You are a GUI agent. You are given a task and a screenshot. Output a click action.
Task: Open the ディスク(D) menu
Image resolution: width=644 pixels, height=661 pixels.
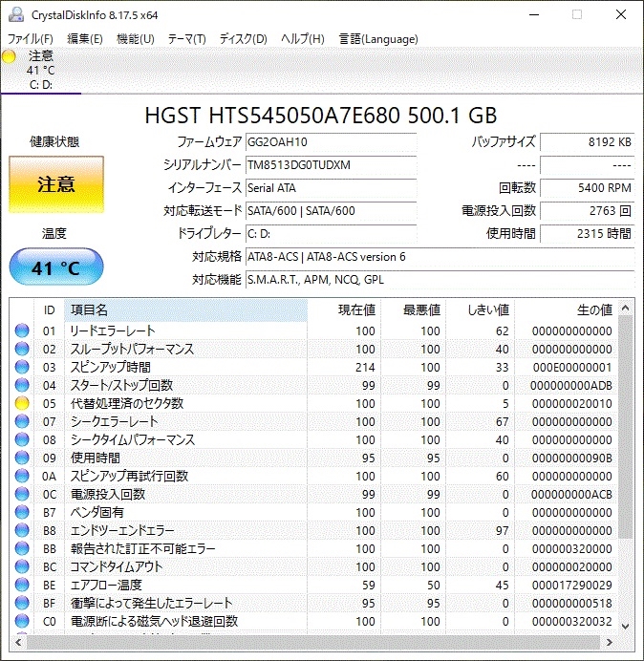click(x=244, y=39)
